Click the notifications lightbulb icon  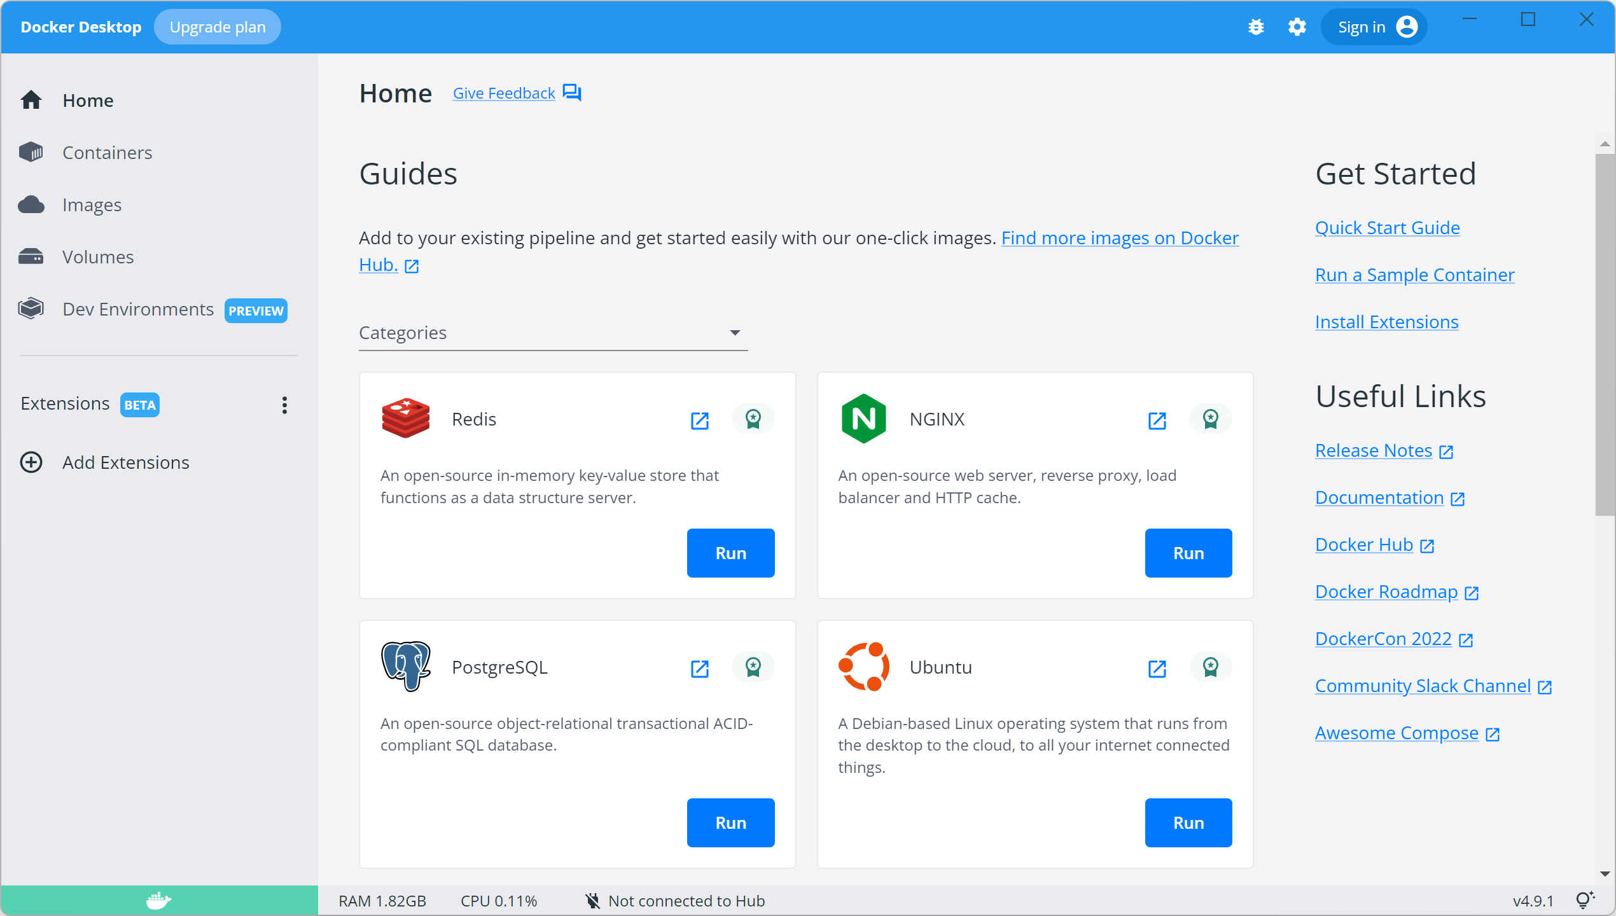pos(1584,900)
